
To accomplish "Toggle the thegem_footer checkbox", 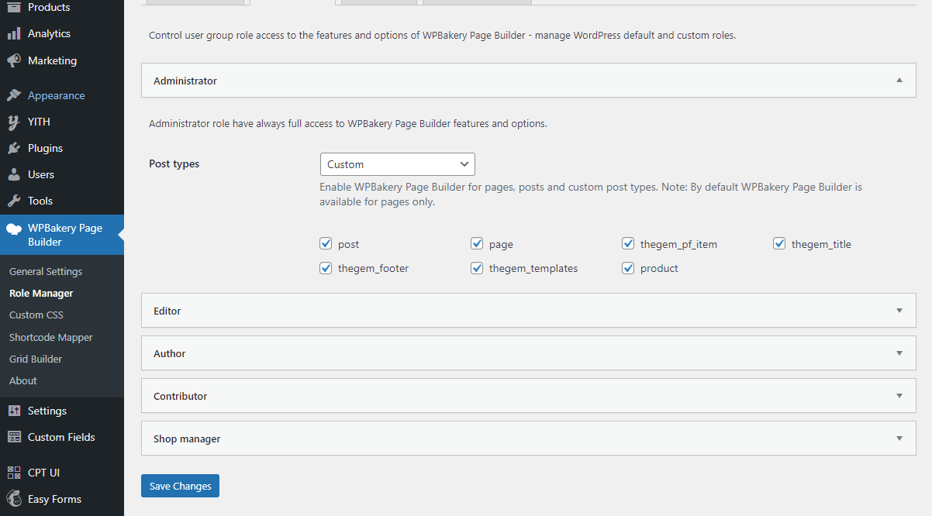I will (326, 268).
